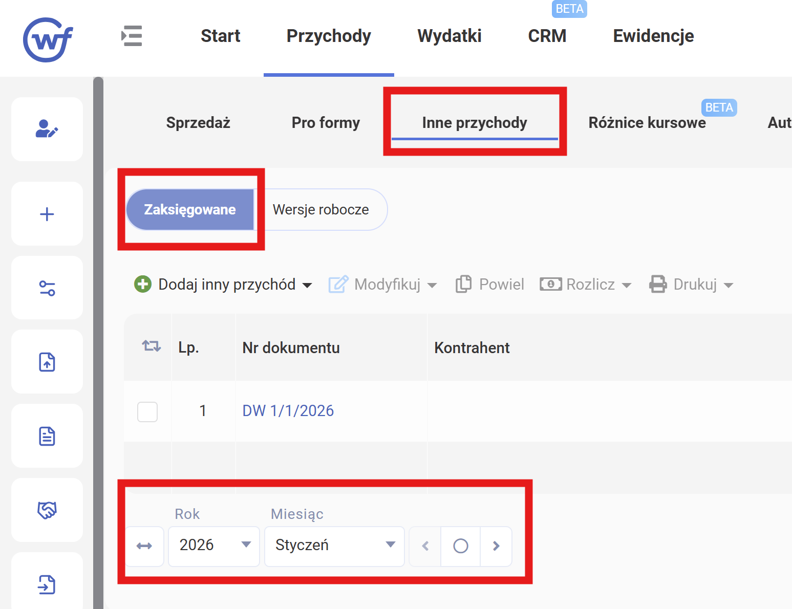Open the Miesiąc Styczeń dropdown
This screenshot has width=792, height=609.
334,545
